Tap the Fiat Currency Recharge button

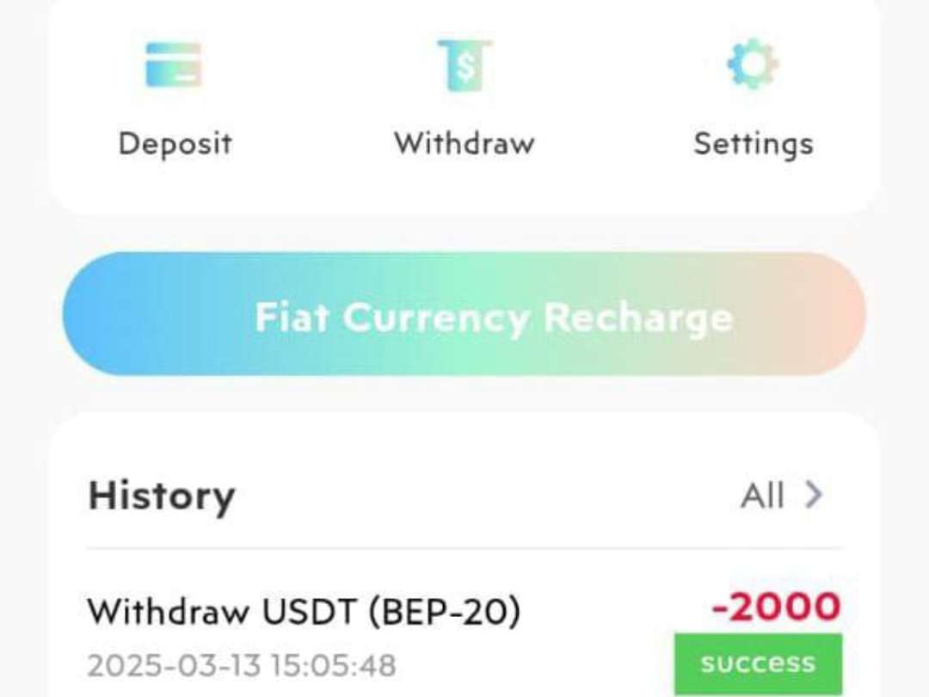(x=464, y=313)
